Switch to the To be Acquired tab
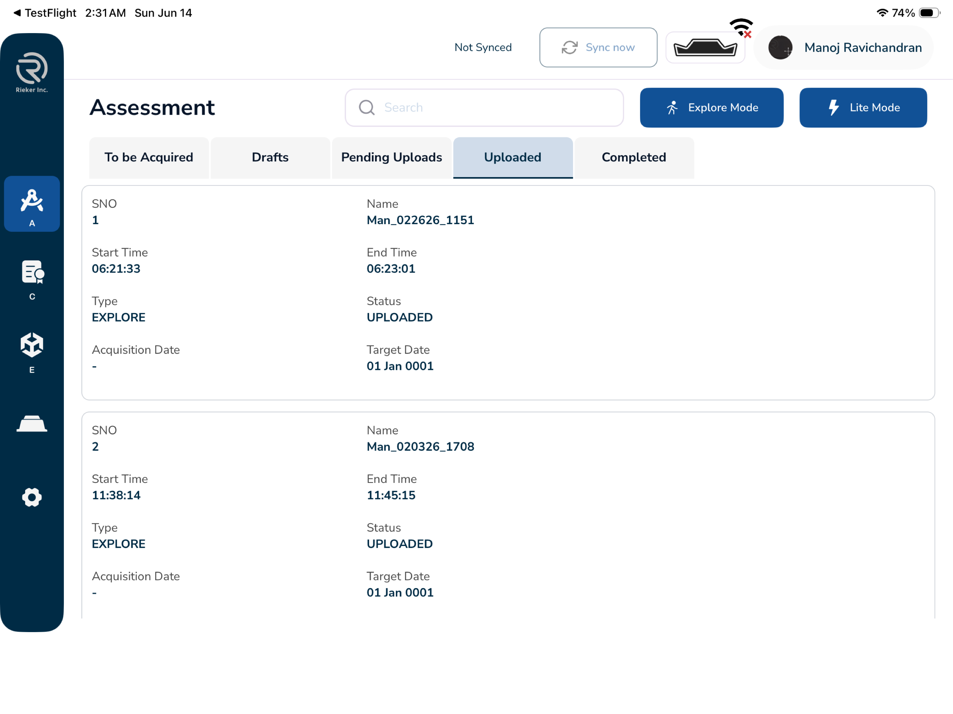This screenshot has width=953, height=714. tap(149, 157)
